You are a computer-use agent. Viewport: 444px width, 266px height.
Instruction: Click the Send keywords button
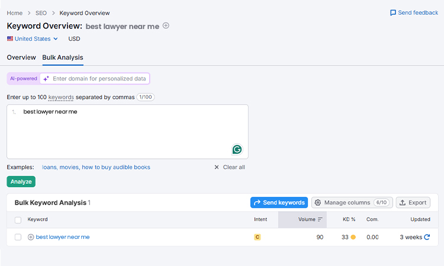(279, 202)
